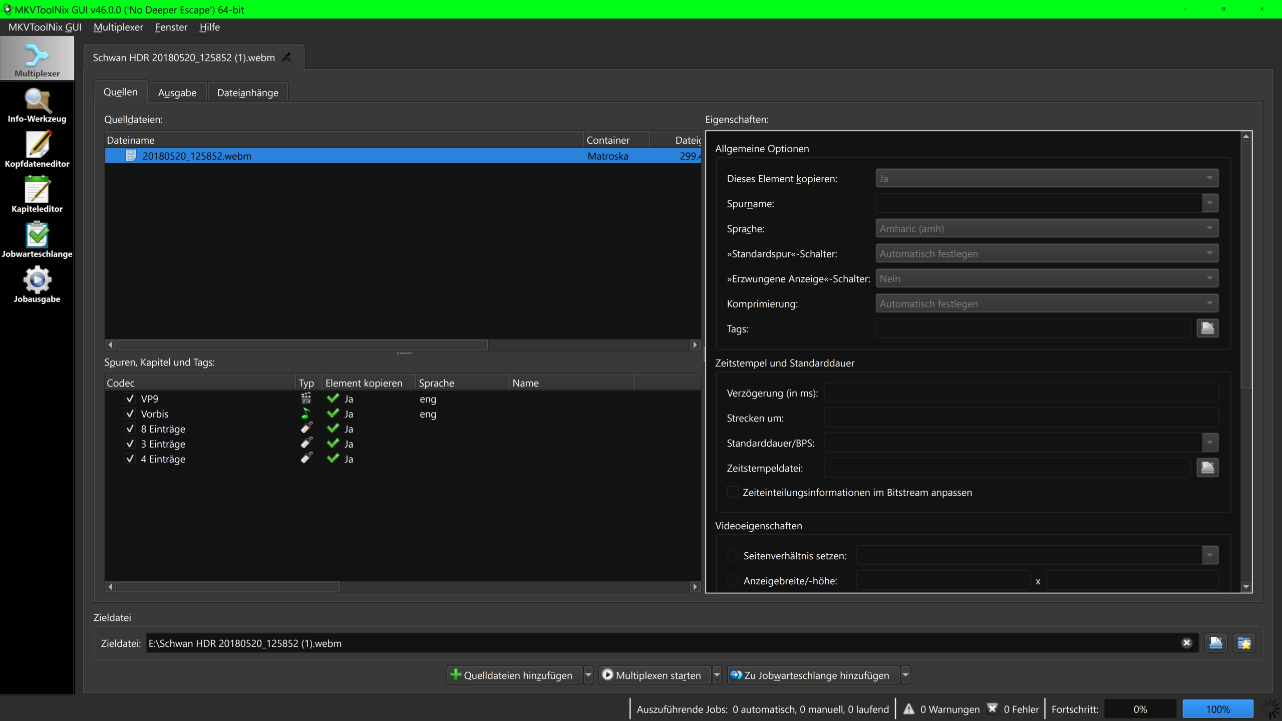
Task: Click the 100% total progress bar
Action: coord(1218,709)
